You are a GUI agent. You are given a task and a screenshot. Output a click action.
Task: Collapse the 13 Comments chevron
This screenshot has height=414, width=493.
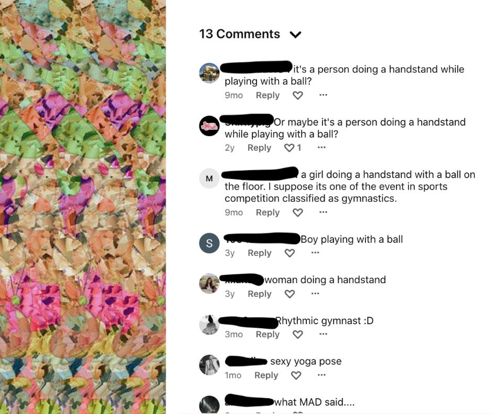pos(296,34)
